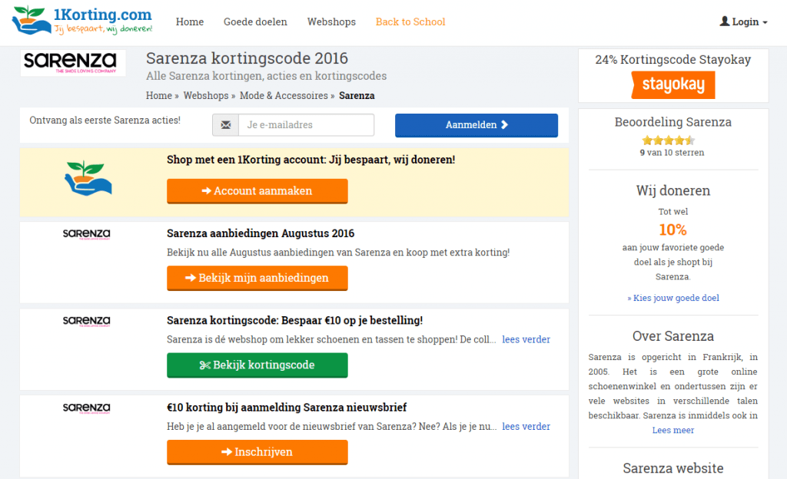Click Lees meer under Over Sarenza
Image resolution: width=787 pixels, height=479 pixels.
[673, 430]
